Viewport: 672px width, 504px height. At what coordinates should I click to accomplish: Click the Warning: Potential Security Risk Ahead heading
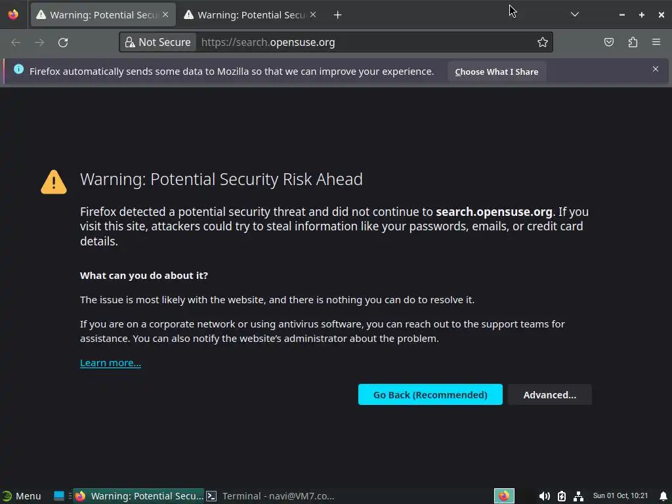coord(221,179)
